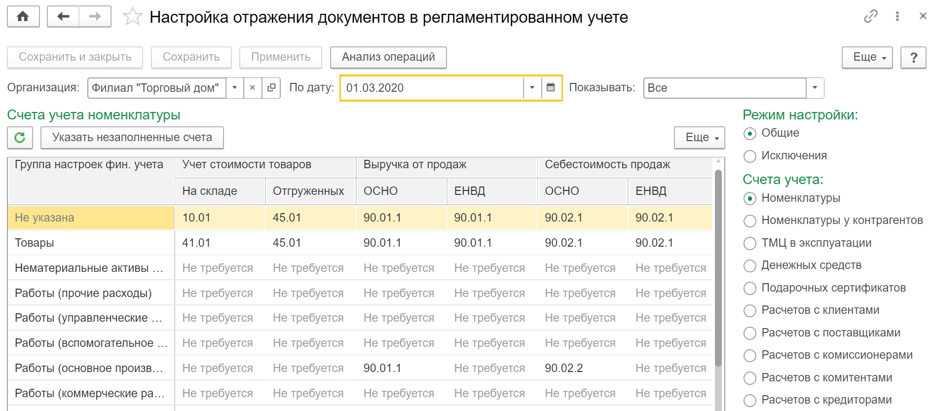
Task: Open Анализ операций
Action: [x=388, y=57]
